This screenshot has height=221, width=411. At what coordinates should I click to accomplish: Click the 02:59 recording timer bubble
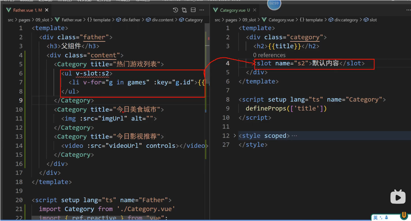pos(274,4)
